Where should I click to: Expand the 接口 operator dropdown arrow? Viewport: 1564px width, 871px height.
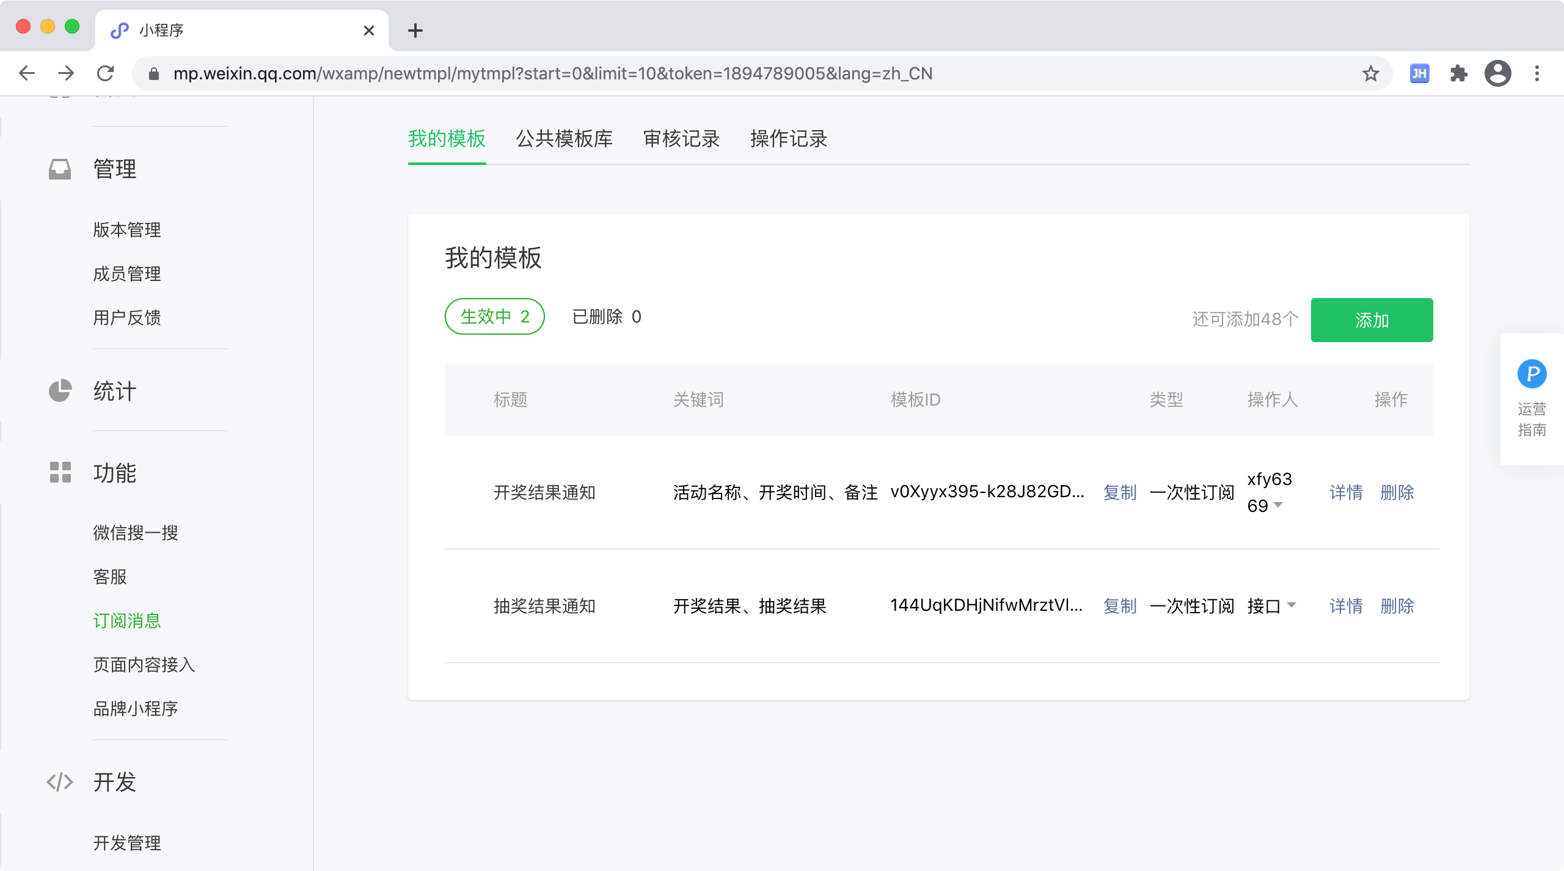(1292, 605)
